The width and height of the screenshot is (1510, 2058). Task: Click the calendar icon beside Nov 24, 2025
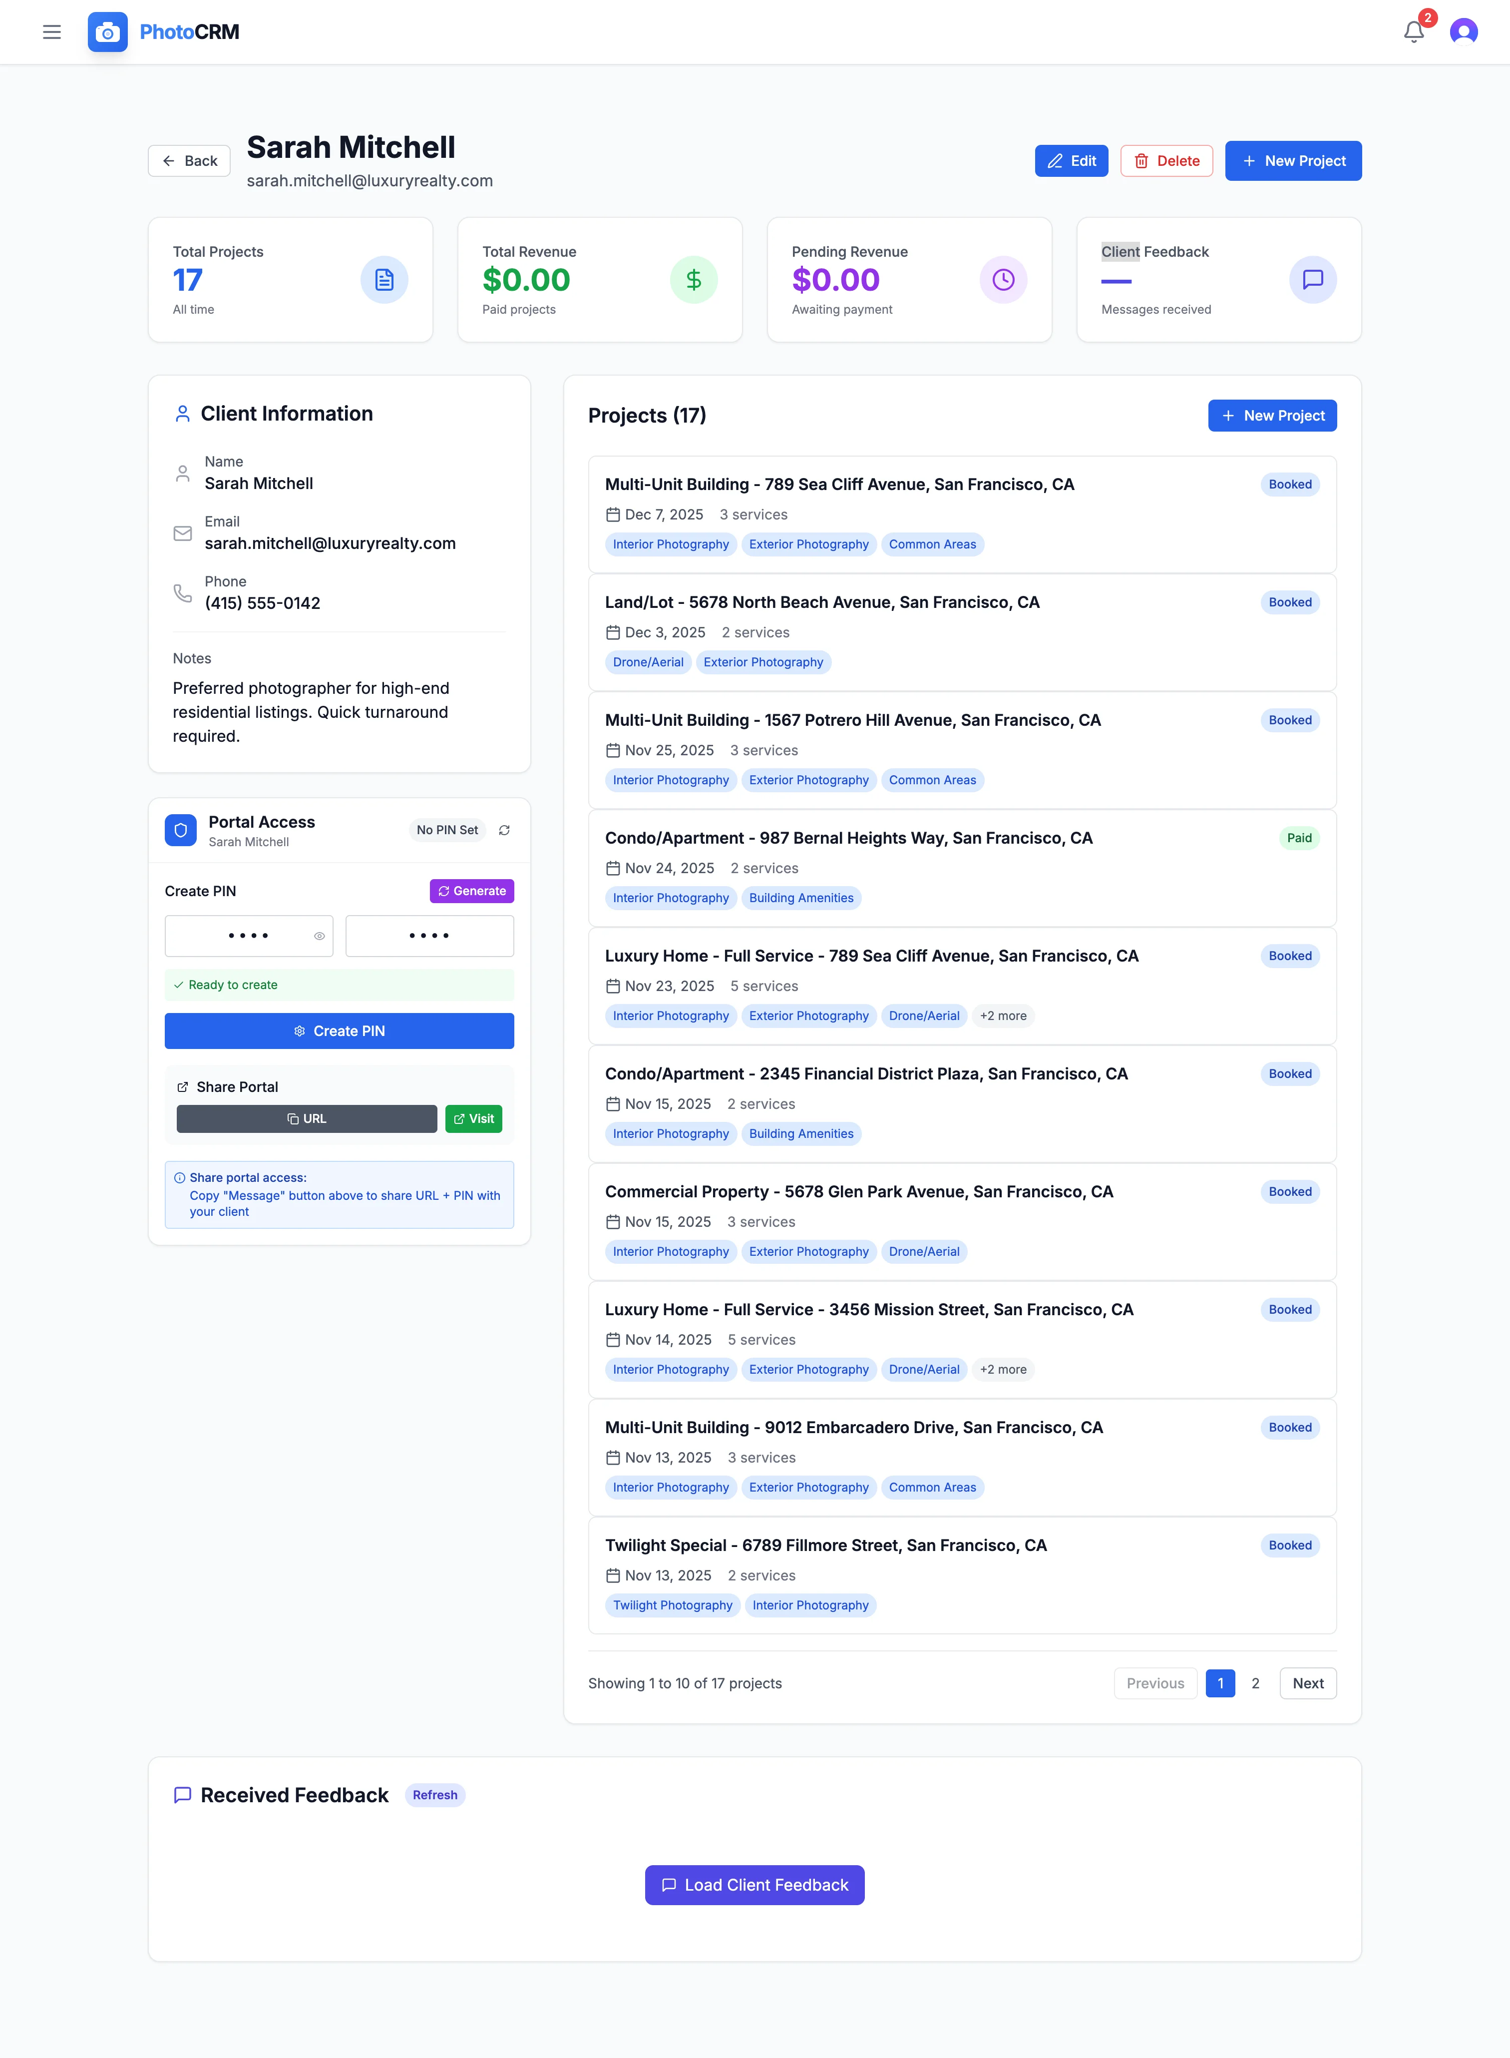612,869
